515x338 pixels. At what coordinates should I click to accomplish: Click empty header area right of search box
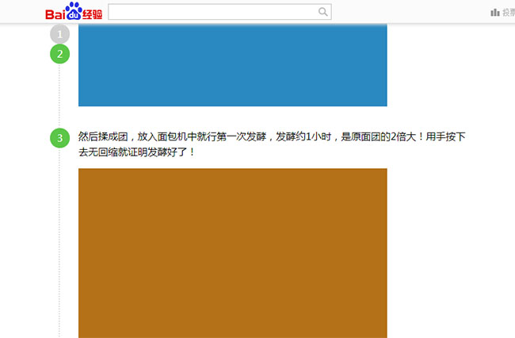[404, 12]
